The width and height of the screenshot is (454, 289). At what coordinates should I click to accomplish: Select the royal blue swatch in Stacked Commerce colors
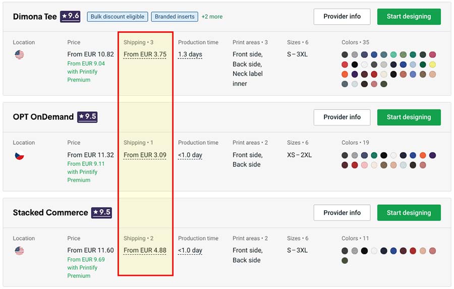click(393, 251)
